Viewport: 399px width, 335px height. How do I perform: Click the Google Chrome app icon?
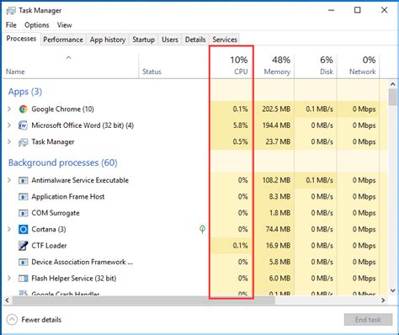coord(23,109)
